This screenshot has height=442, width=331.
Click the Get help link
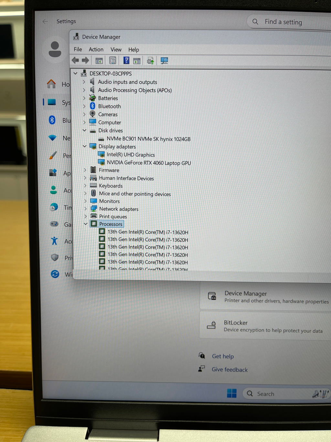click(x=223, y=356)
